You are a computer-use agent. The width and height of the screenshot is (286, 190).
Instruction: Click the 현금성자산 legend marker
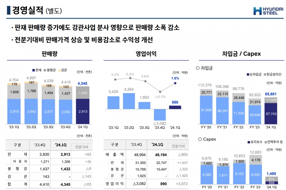click(265, 74)
